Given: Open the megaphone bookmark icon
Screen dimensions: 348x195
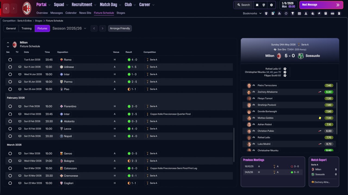Looking at the screenshot, I should 319,13.
